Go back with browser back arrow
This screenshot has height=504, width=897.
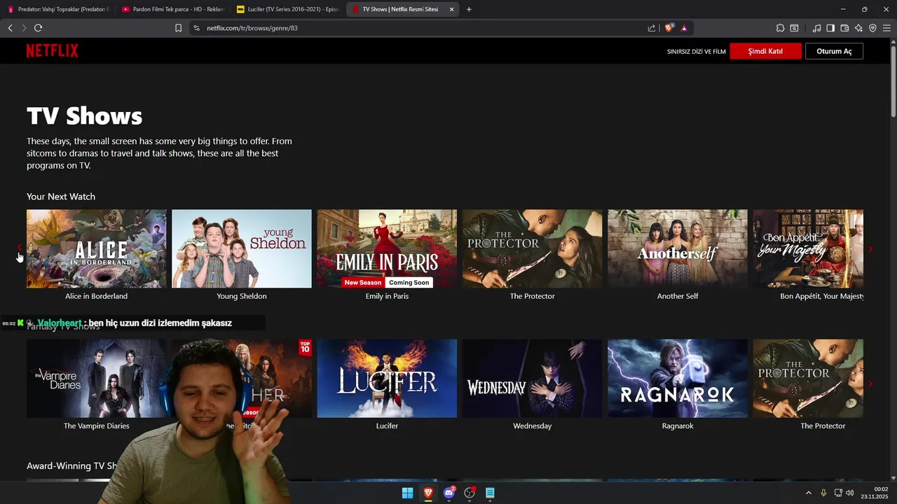(10, 28)
